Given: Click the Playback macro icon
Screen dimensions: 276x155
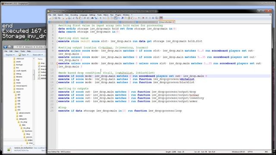Looking at the screenshot, I should tap(150, 18).
